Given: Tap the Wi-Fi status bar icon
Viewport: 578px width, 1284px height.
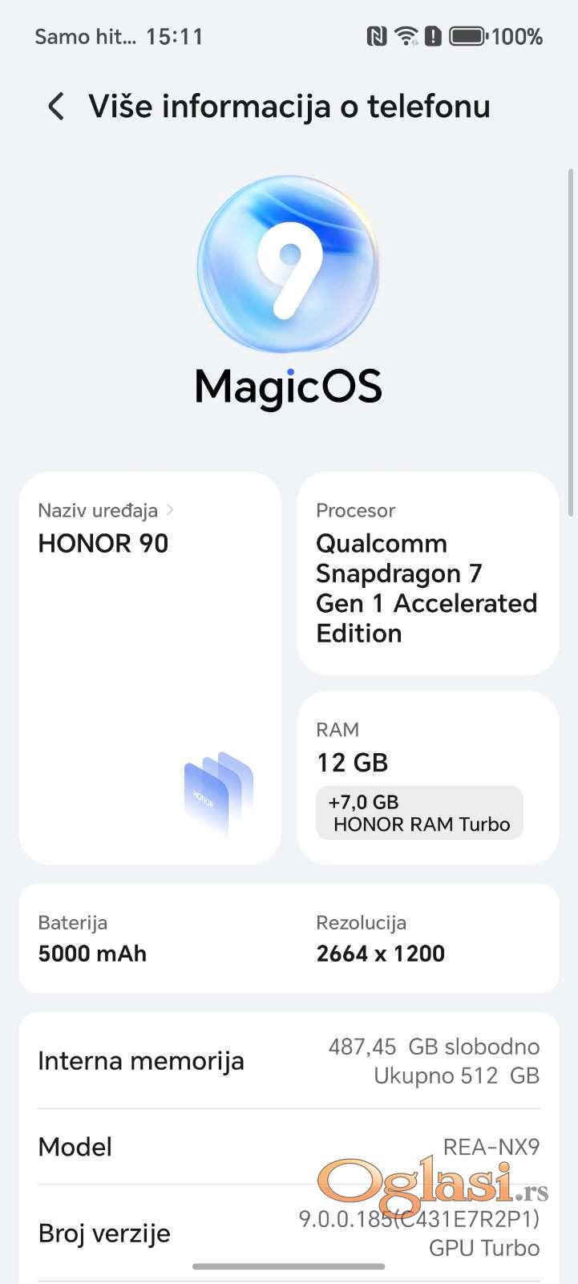Looking at the screenshot, I should click(406, 36).
